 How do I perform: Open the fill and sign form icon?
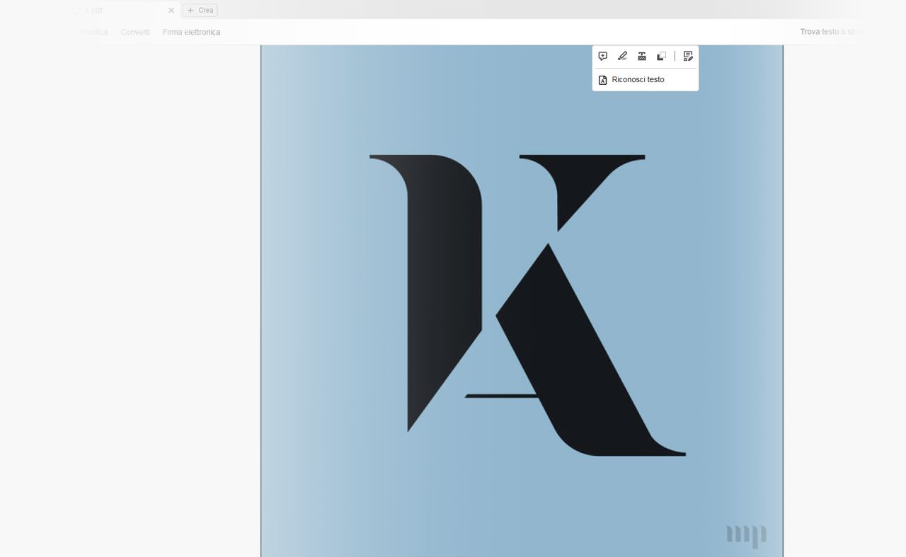coord(688,56)
